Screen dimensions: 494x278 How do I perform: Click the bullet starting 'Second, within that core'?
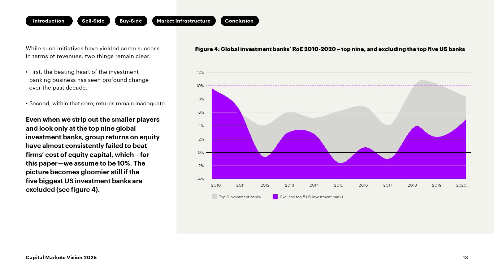[x=97, y=103]
